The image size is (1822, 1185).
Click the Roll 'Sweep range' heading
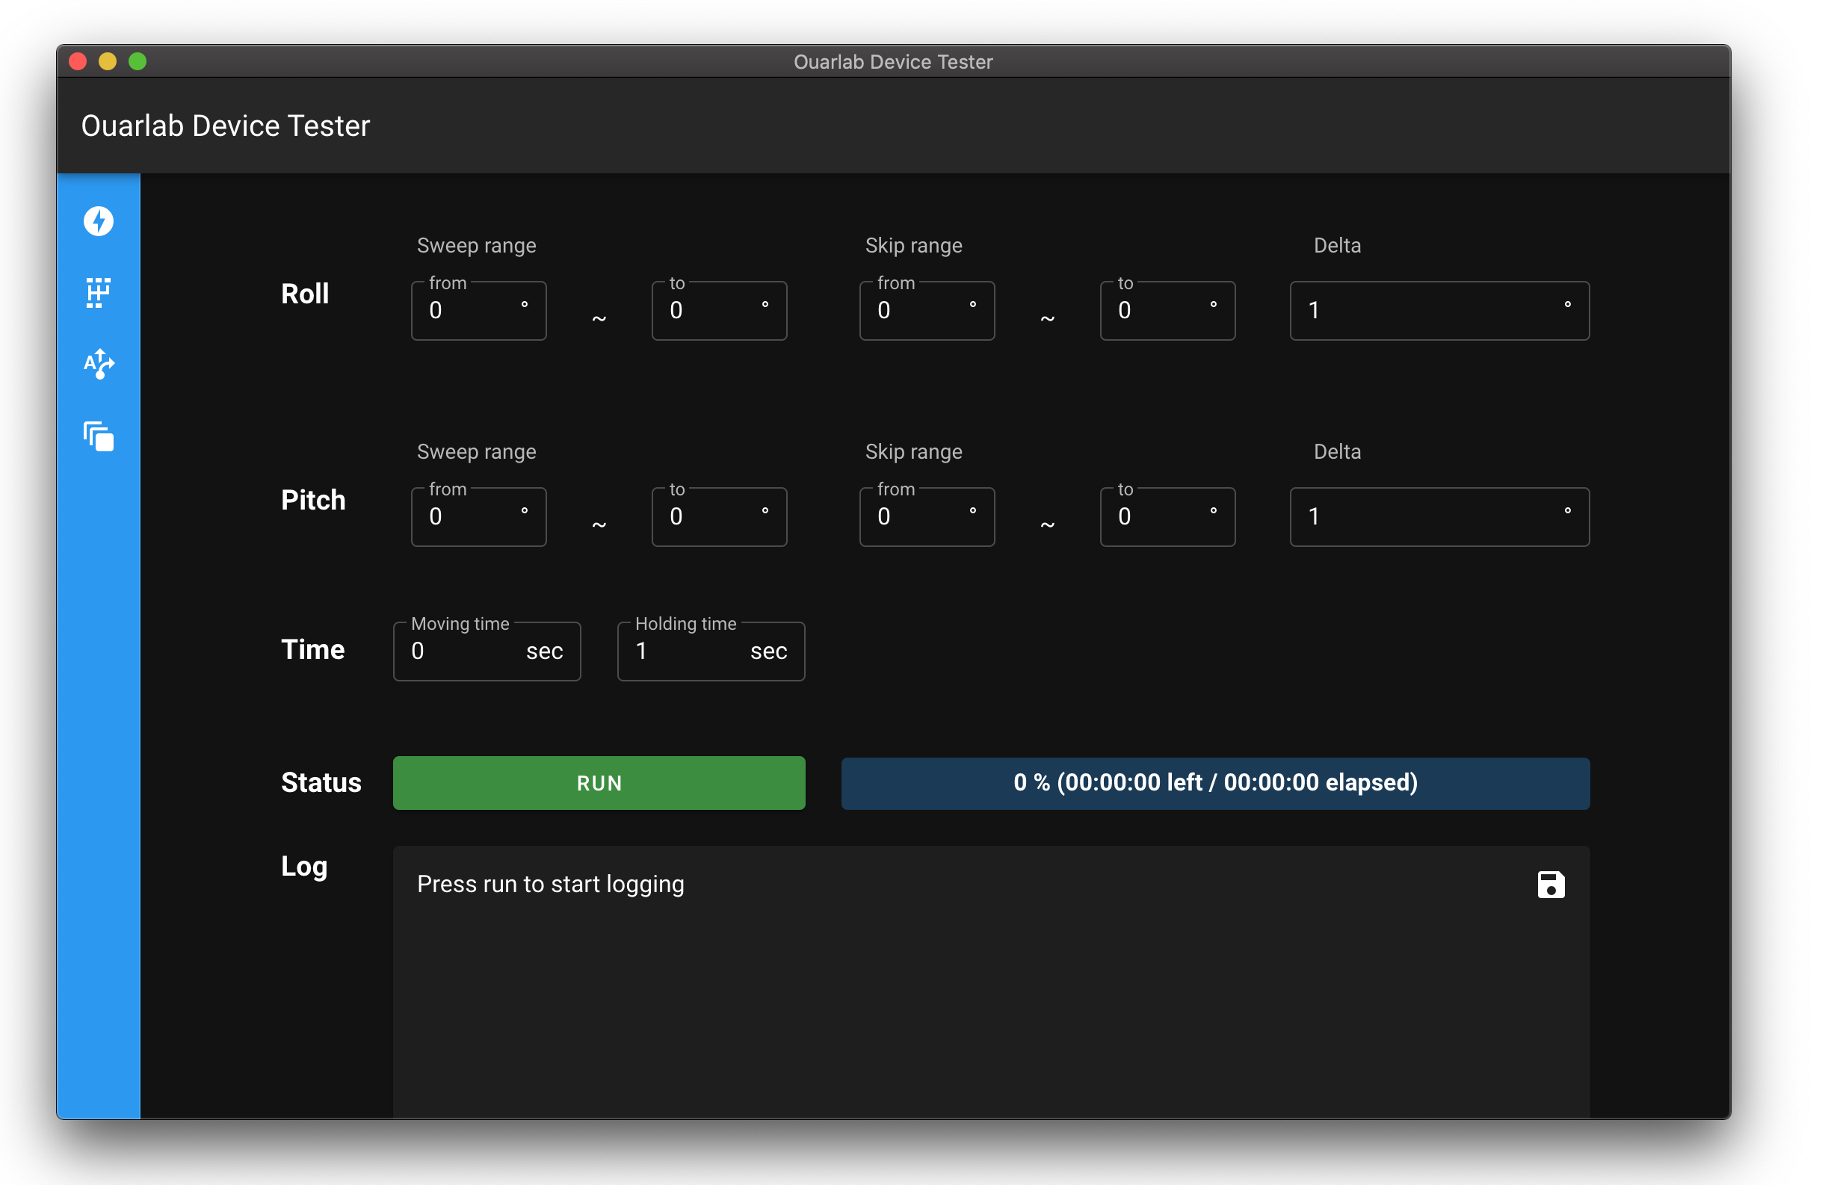(476, 246)
